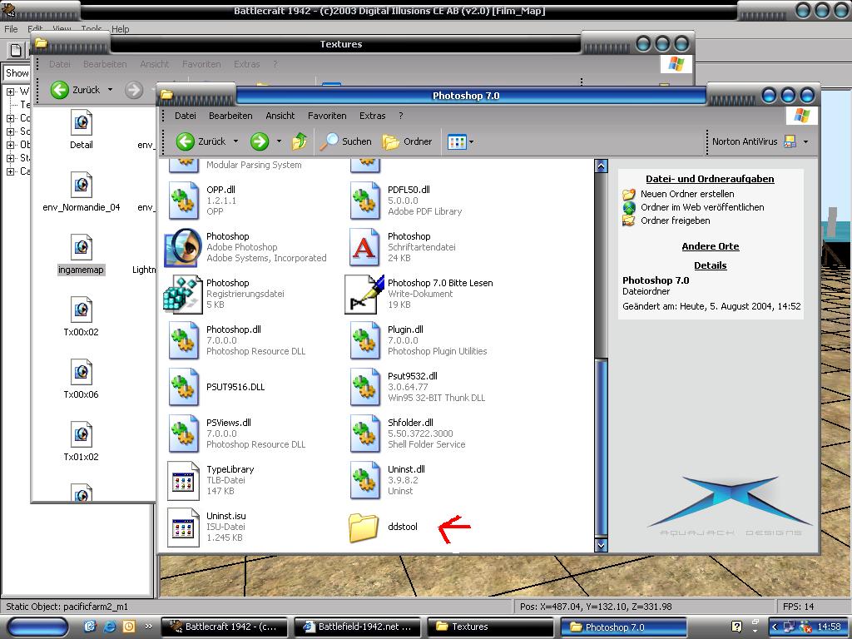Expand the first tree node starting with W

[10, 92]
